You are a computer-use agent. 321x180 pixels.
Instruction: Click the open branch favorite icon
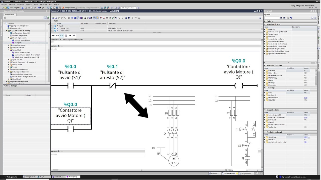tap(70, 35)
